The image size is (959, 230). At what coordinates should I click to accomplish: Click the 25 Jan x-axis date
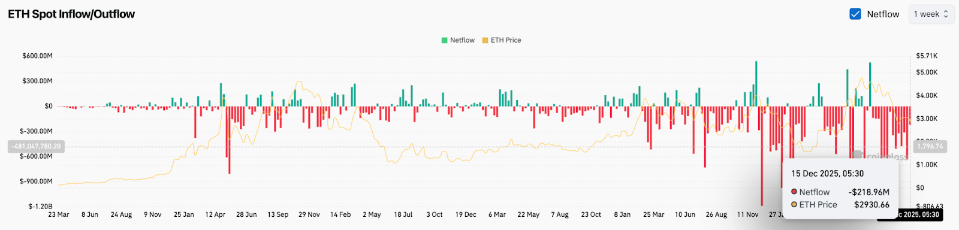pyautogui.click(x=184, y=214)
